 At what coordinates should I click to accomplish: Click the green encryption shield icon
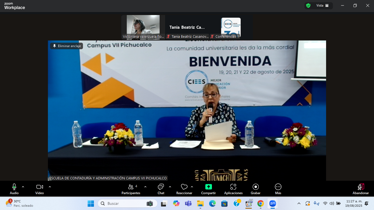click(308, 5)
